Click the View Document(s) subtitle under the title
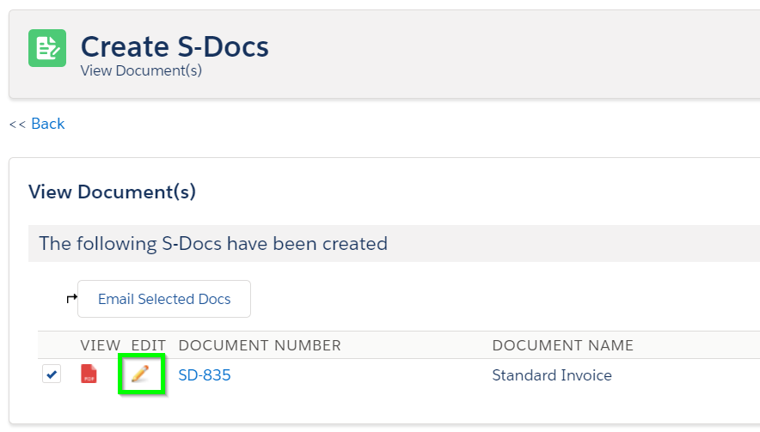 pos(141,70)
